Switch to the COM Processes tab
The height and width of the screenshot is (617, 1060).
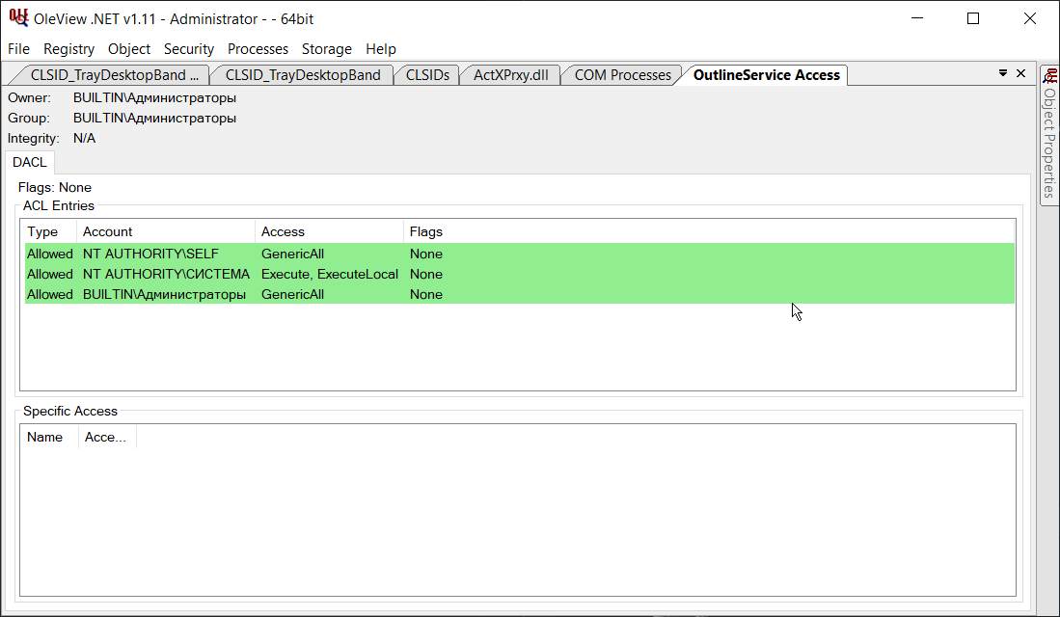pyautogui.click(x=623, y=75)
